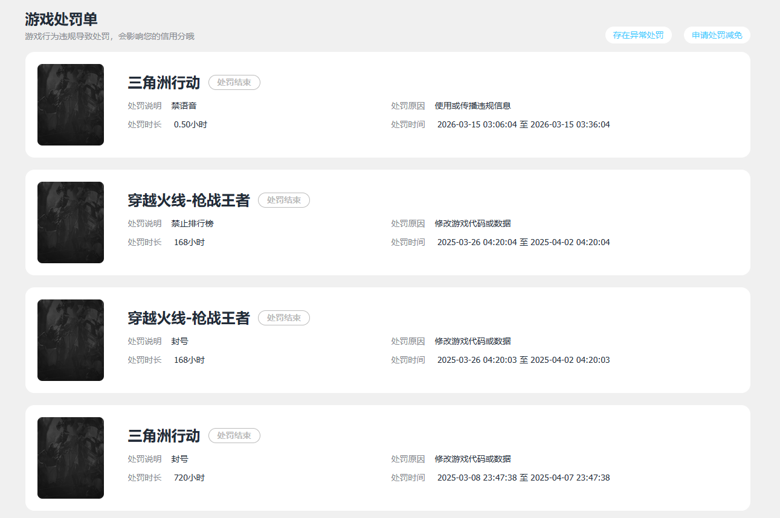
Task: Select the "720小时" duration value
Action: [189, 478]
